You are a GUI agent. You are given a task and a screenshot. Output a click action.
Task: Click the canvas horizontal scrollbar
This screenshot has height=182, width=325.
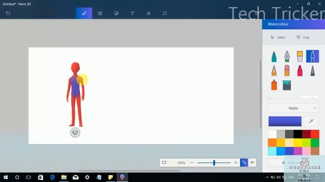pos(129,171)
